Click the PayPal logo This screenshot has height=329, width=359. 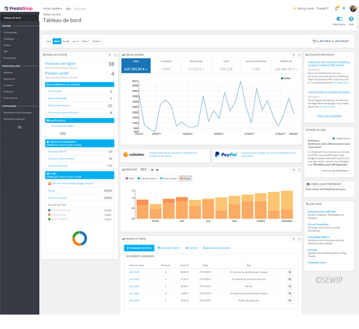[x=226, y=155]
